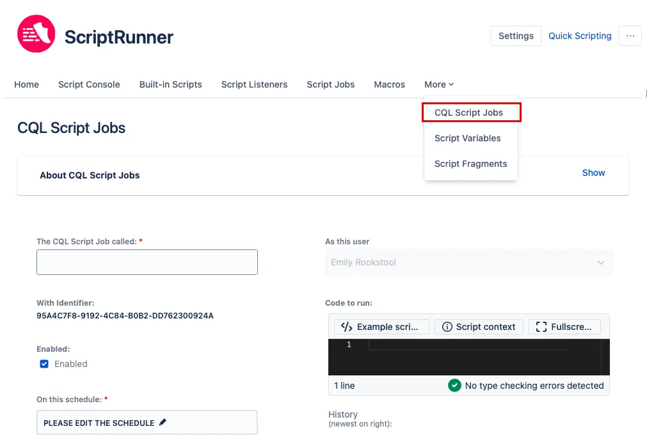This screenshot has width=647, height=447.
Task: Select Script Fragments menu entry
Action: coord(471,164)
